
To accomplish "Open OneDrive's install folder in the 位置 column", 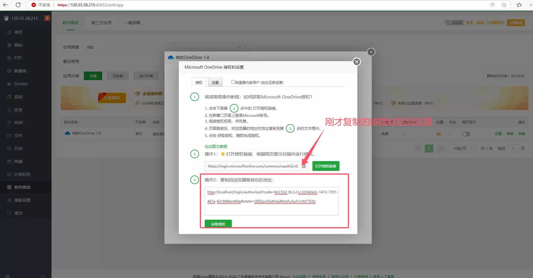I will pyautogui.click(x=438, y=134).
